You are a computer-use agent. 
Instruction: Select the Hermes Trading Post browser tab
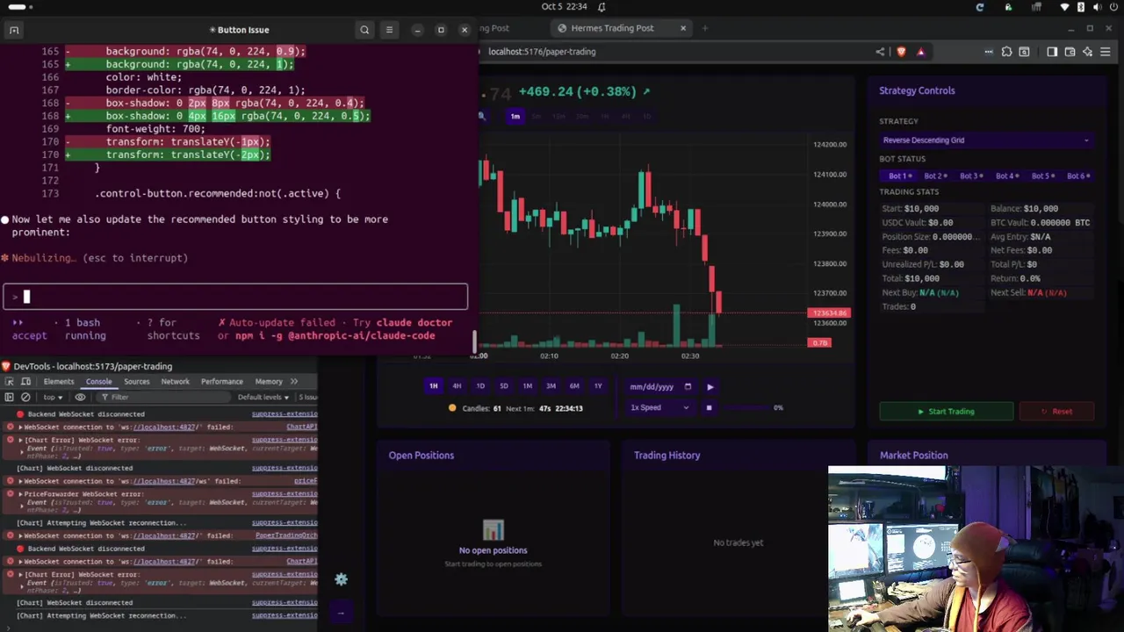(x=620, y=28)
